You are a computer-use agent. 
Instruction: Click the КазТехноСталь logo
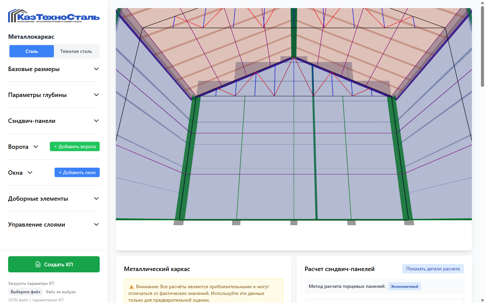54,16
